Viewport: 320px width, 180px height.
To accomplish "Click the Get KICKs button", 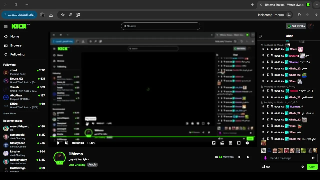I will (x=296, y=26).
